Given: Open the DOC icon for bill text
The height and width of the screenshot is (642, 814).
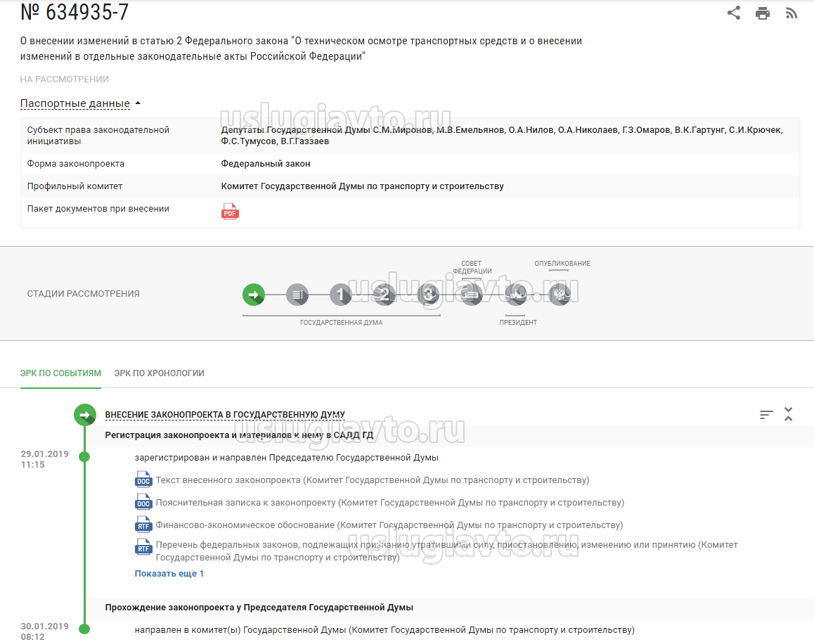Looking at the screenshot, I should 143,480.
